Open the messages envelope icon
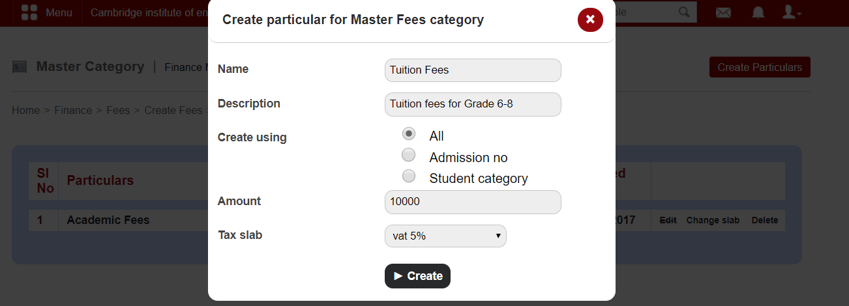 723,12
